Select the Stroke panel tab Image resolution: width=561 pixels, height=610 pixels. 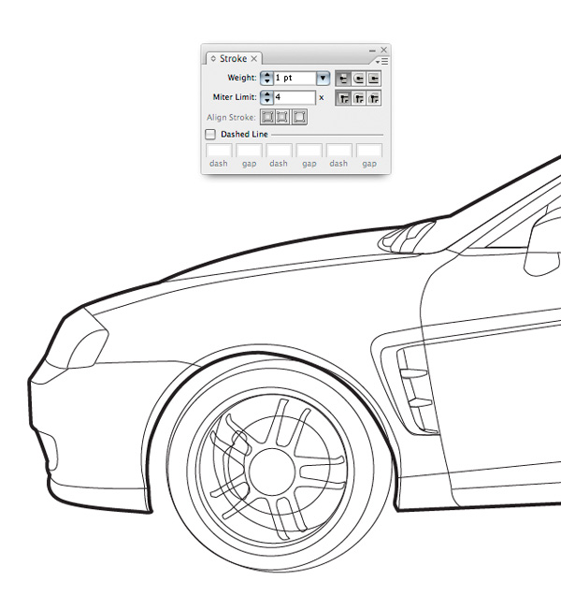point(233,58)
